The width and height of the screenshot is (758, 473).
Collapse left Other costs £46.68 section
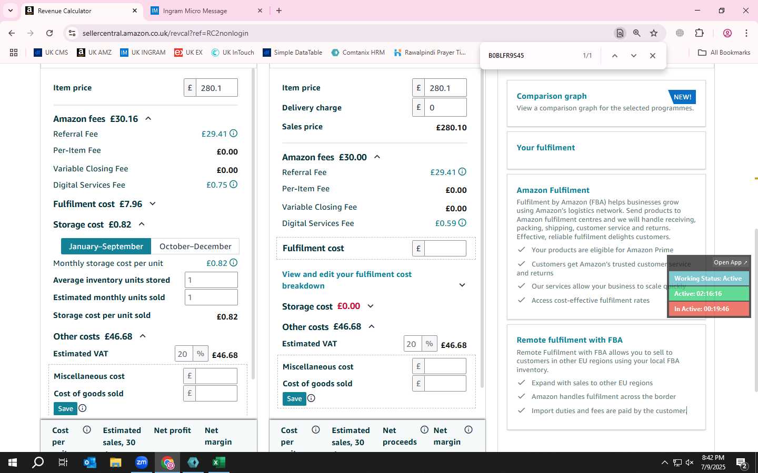point(143,336)
